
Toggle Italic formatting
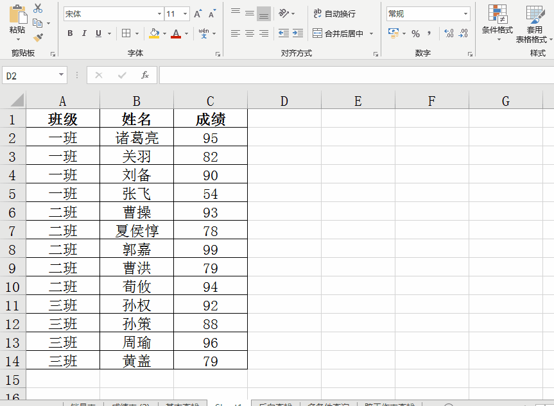pos(84,33)
